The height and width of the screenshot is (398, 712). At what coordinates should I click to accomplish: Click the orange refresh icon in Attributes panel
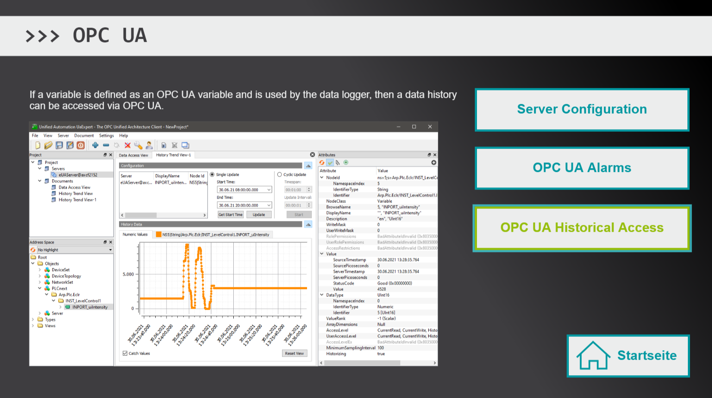coord(322,162)
